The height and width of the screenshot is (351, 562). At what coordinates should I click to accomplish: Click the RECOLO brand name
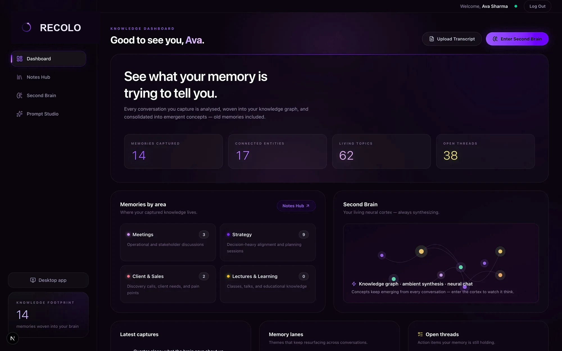pyautogui.click(x=60, y=28)
